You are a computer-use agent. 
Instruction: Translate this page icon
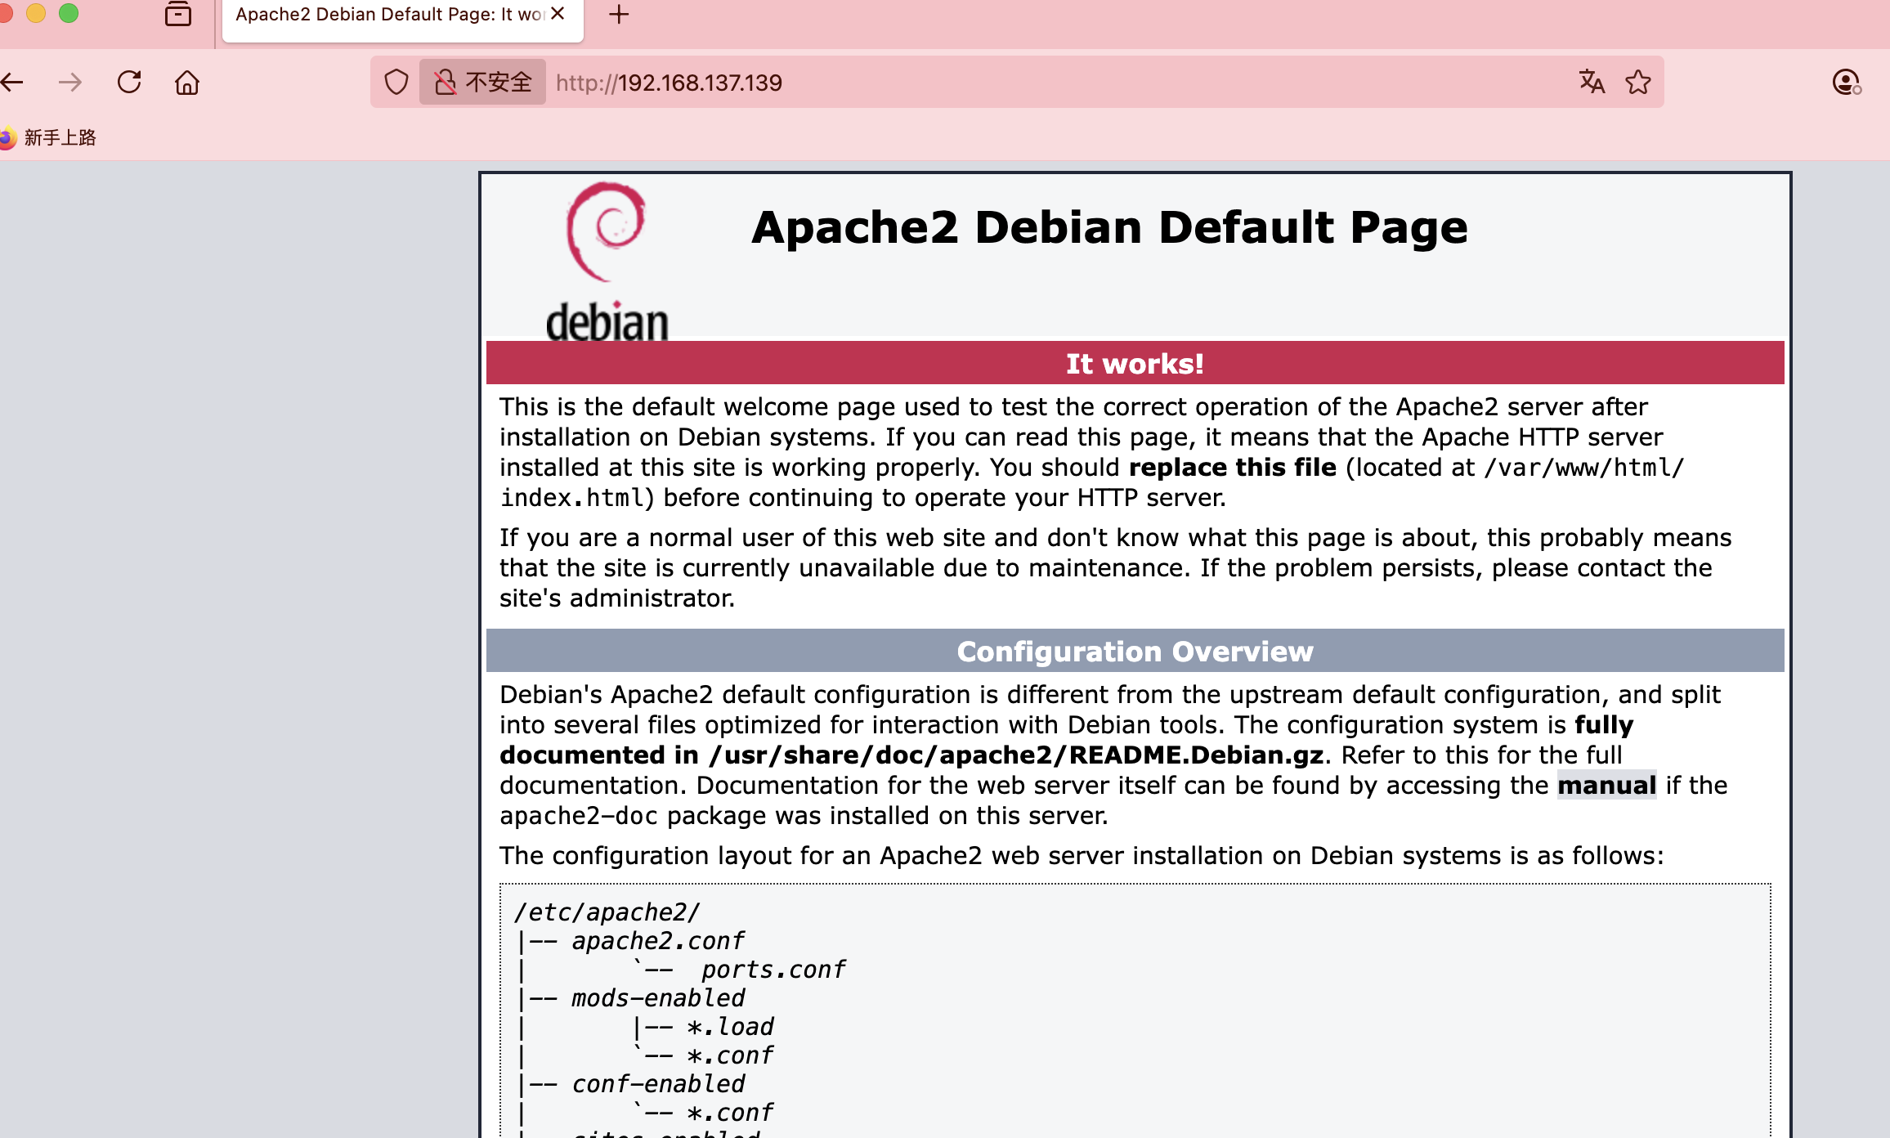point(1592,83)
